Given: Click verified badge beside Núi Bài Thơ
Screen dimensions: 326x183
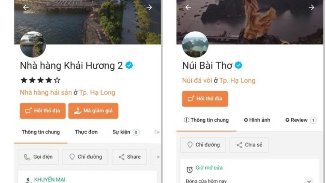Looking at the screenshot, I should [238, 65].
